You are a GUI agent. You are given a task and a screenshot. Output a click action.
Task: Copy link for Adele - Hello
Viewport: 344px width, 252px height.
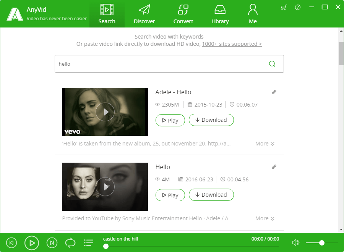(x=274, y=92)
